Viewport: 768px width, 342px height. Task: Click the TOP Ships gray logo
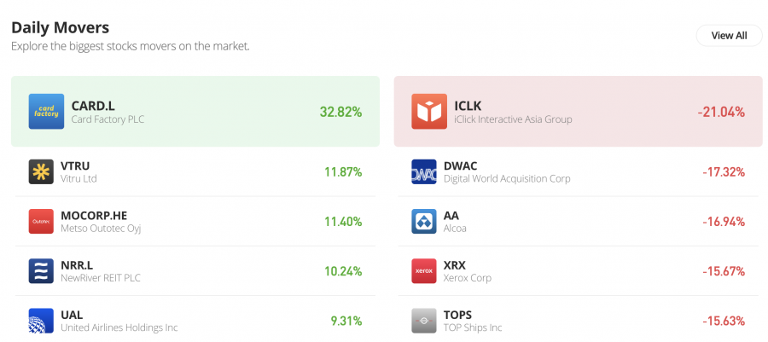[424, 321]
